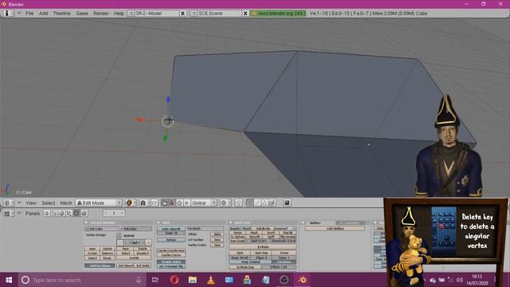This screenshot has height=287, width=510.
Task: Click the snap magnet icon
Action: [238, 202]
